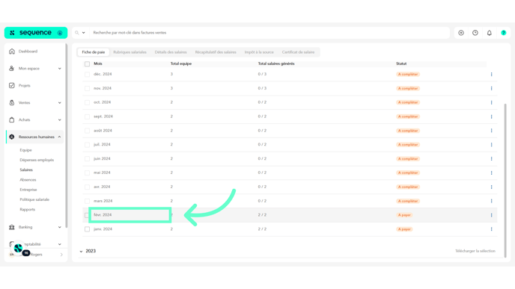Click the A payer status of févr. 2024
This screenshot has width=515, height=289.
point(404,215)
